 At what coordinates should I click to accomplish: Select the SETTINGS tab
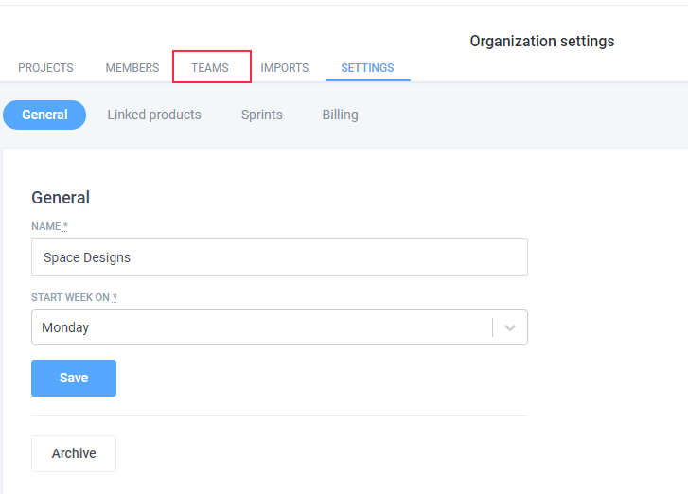point(368,68)
